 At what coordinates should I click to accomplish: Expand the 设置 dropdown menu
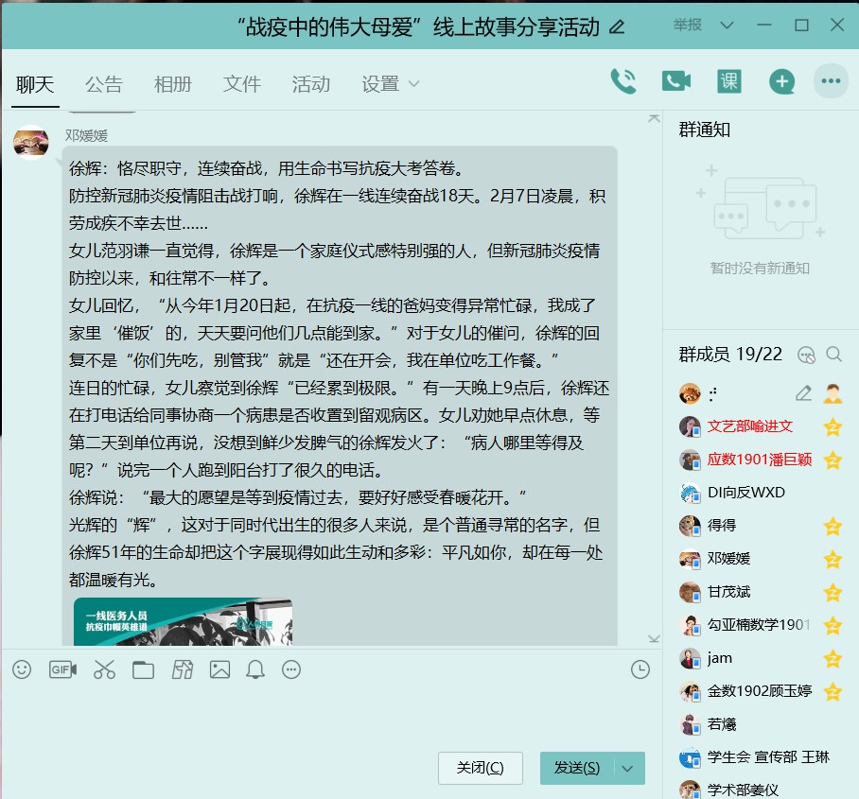point(390,84)
